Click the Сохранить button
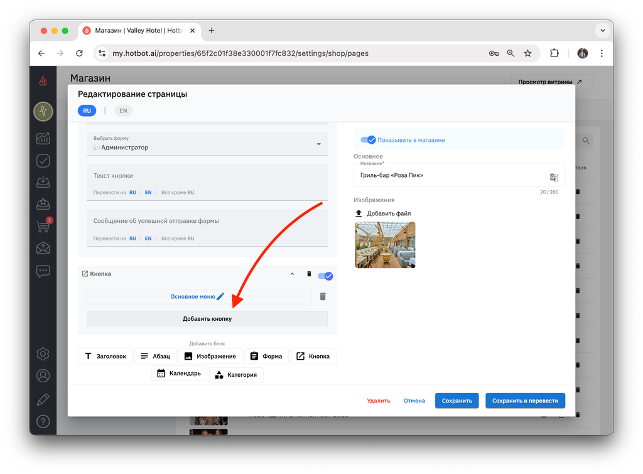The image size is (643, 474). 457,401
